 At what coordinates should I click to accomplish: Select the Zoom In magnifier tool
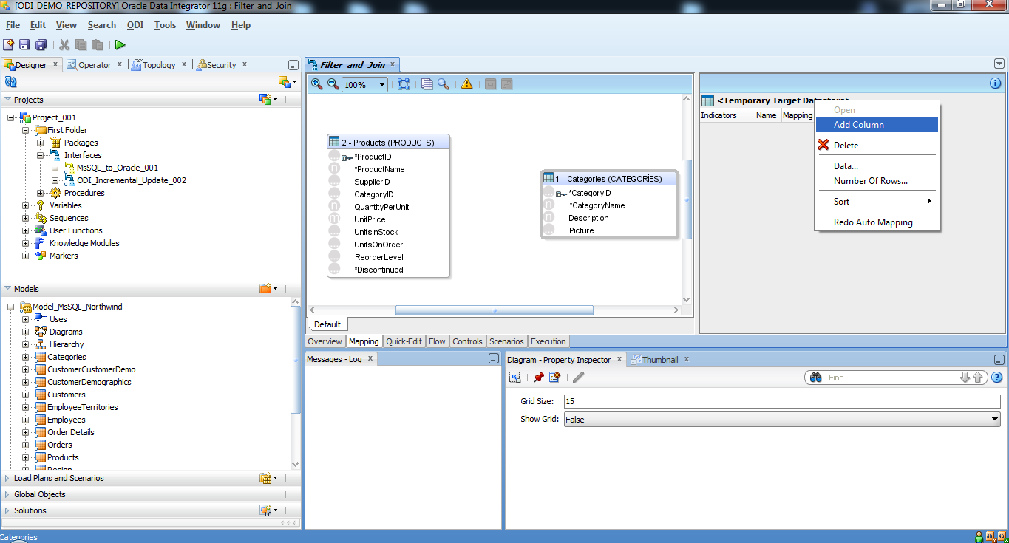pos(316,83)
